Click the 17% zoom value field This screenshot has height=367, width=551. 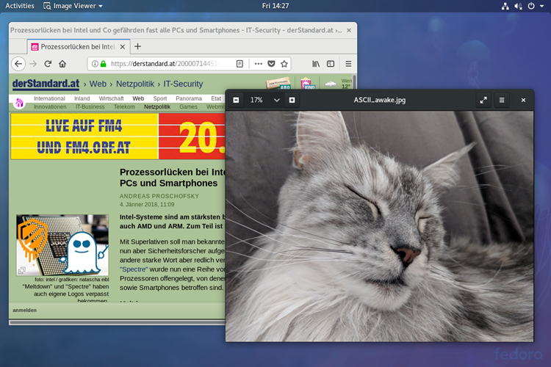pos(256,100)
